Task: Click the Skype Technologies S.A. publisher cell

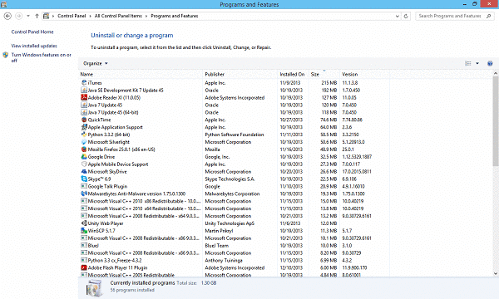Action: [x=230, y=179]
